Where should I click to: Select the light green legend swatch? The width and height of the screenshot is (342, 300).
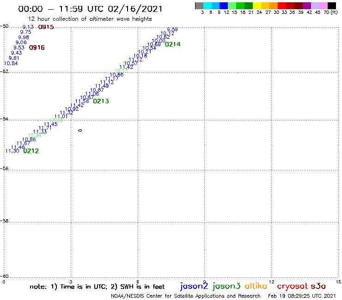click(x=232, y=6)
